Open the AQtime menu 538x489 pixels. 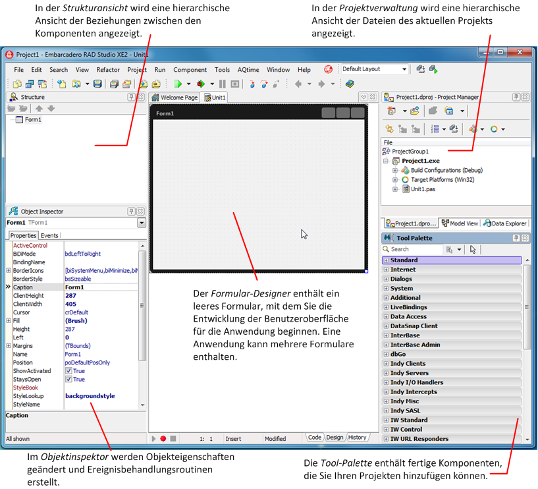pyautogui.click(x=248, y=70)
